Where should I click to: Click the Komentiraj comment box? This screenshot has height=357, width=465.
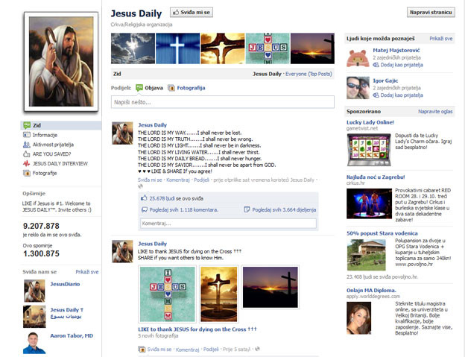pyautogui.click(x=228, y=224)
